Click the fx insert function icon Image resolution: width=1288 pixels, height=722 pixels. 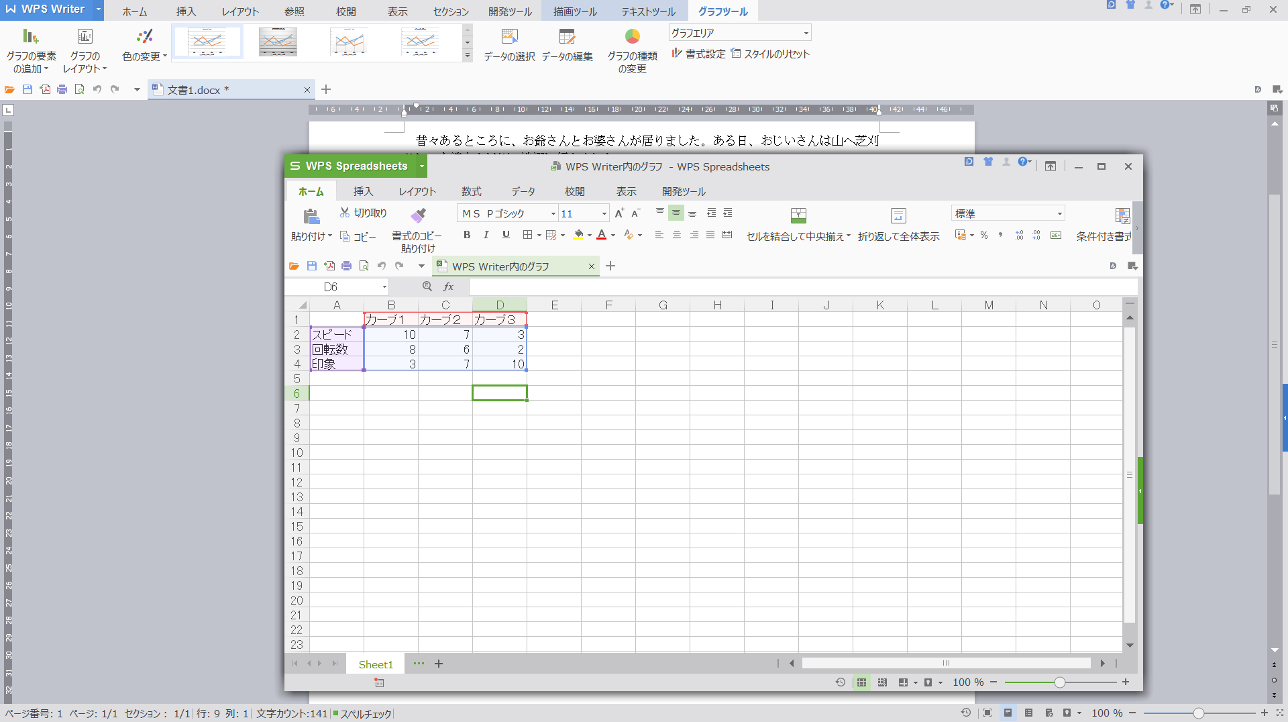(449, 287)
